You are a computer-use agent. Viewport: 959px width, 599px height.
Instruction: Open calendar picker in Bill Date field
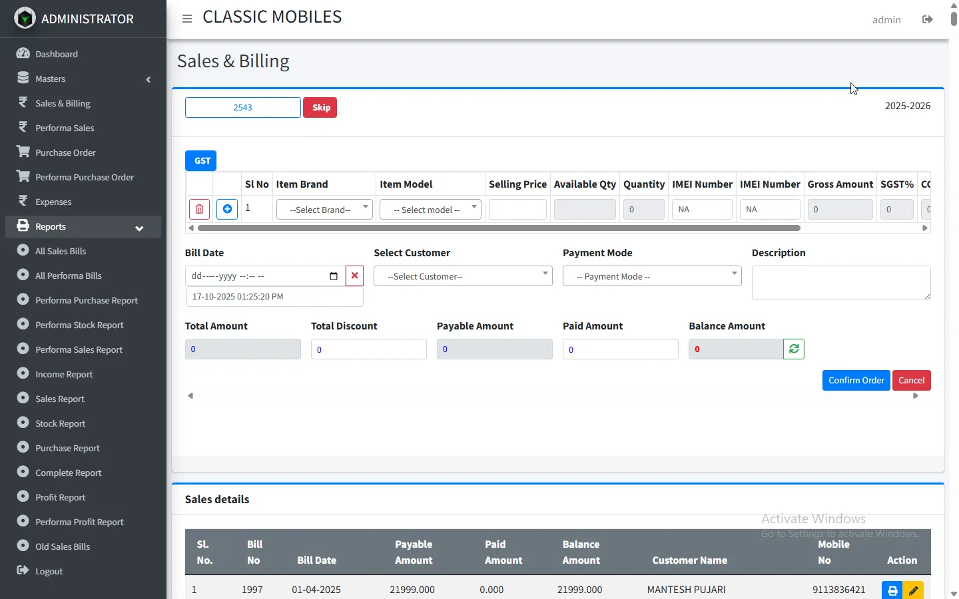(x=334, y=276)
